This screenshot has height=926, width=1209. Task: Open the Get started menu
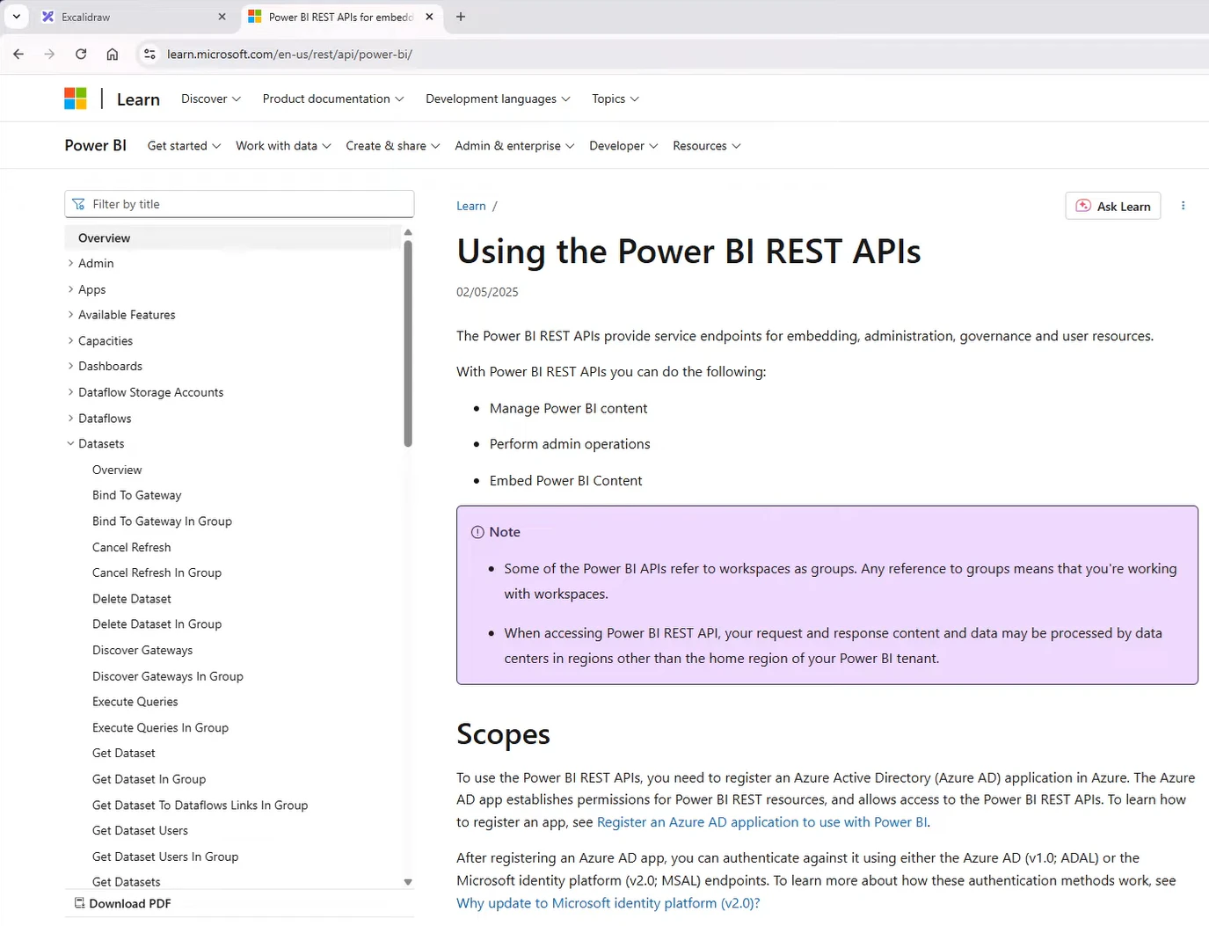tap(185, 146)
